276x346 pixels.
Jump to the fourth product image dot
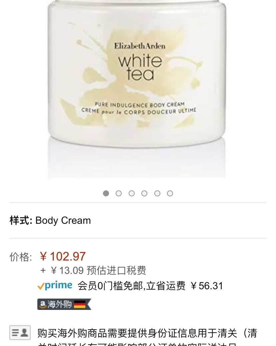click(144, 193)
